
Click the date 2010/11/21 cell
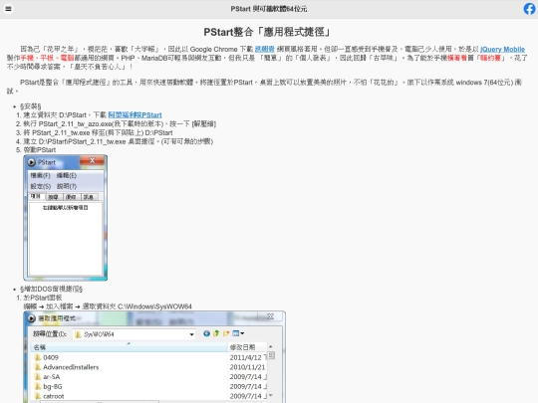coord(247,367)
